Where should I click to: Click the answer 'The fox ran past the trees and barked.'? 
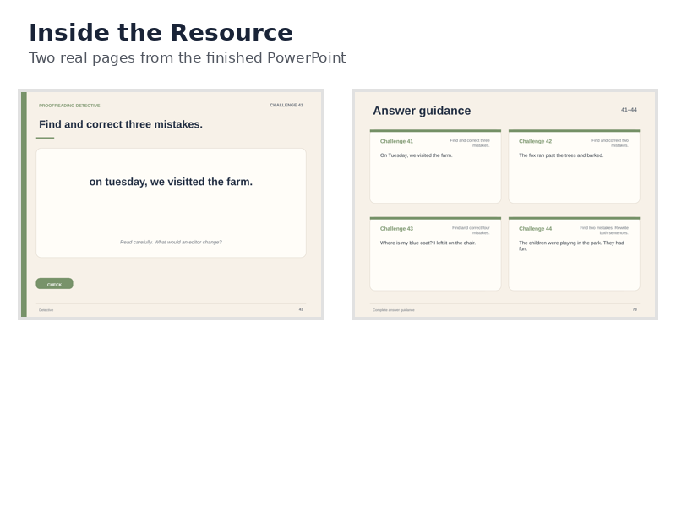point(561,155)
